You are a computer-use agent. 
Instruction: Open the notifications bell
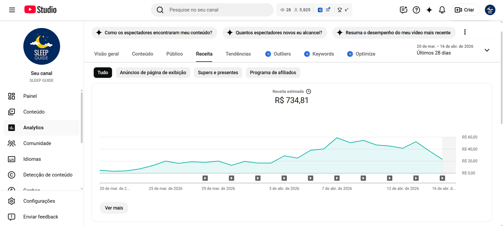tap(442, 10)
